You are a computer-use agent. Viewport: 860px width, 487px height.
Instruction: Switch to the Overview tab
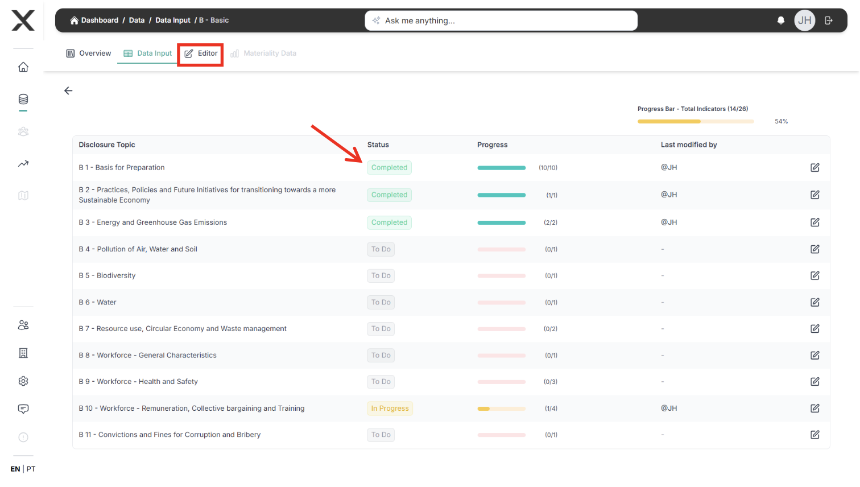click(x=89, y=53)
